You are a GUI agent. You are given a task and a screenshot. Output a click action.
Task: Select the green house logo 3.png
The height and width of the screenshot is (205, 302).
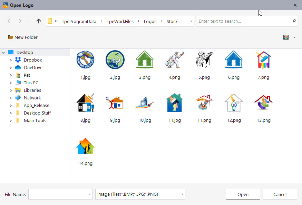pyautogui.click(x=145, y=59)
